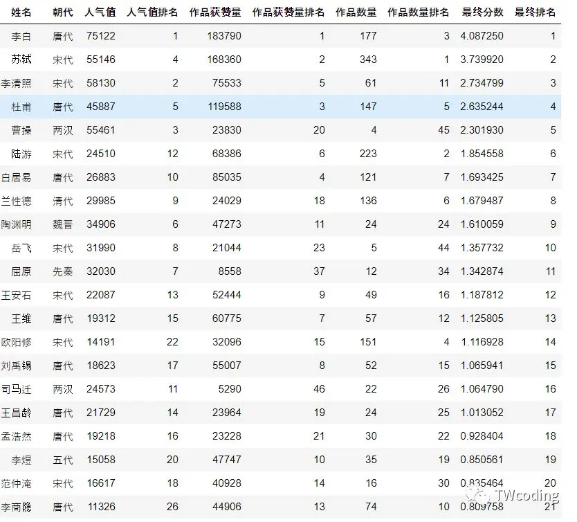
Task: Click popularity value 75122
Action: point(101,36)
